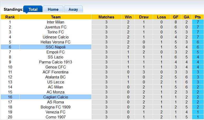This screenshot has width=204, height=120.
Task: Open the Juventus FC team link
Action: [x=55, y=27]
